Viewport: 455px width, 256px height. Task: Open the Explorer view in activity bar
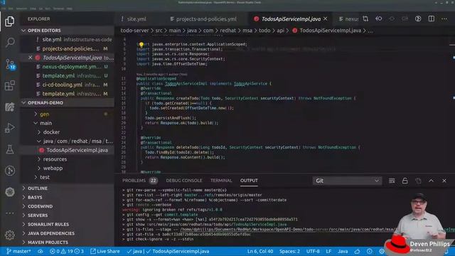[x=9, y=21]
